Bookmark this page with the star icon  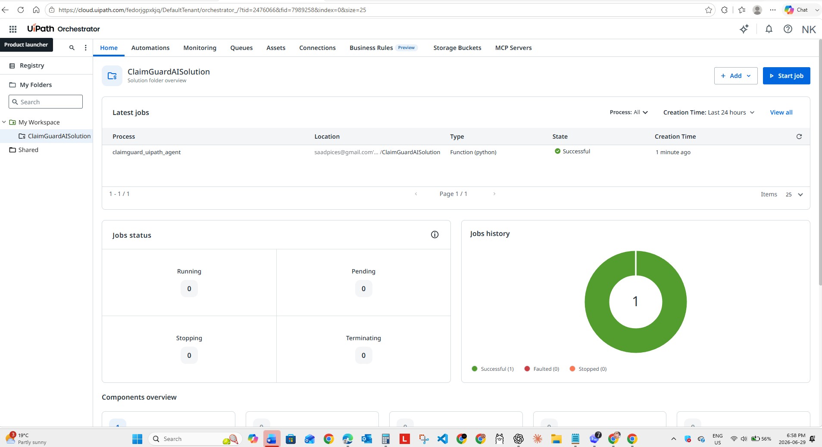point(708,10)
